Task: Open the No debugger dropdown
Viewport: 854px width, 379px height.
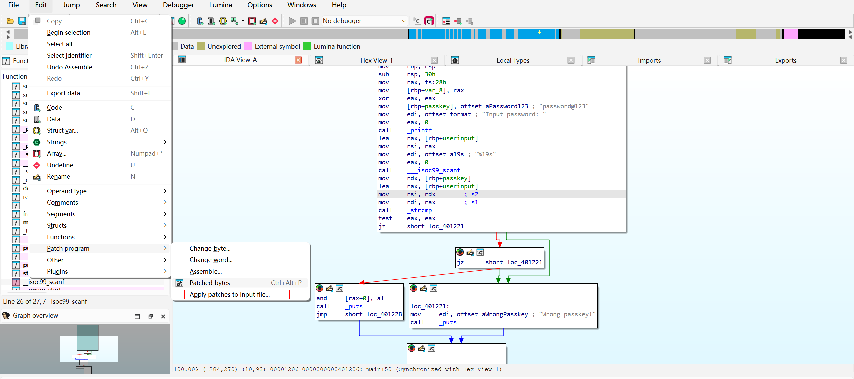Action: tap(364, 21)
